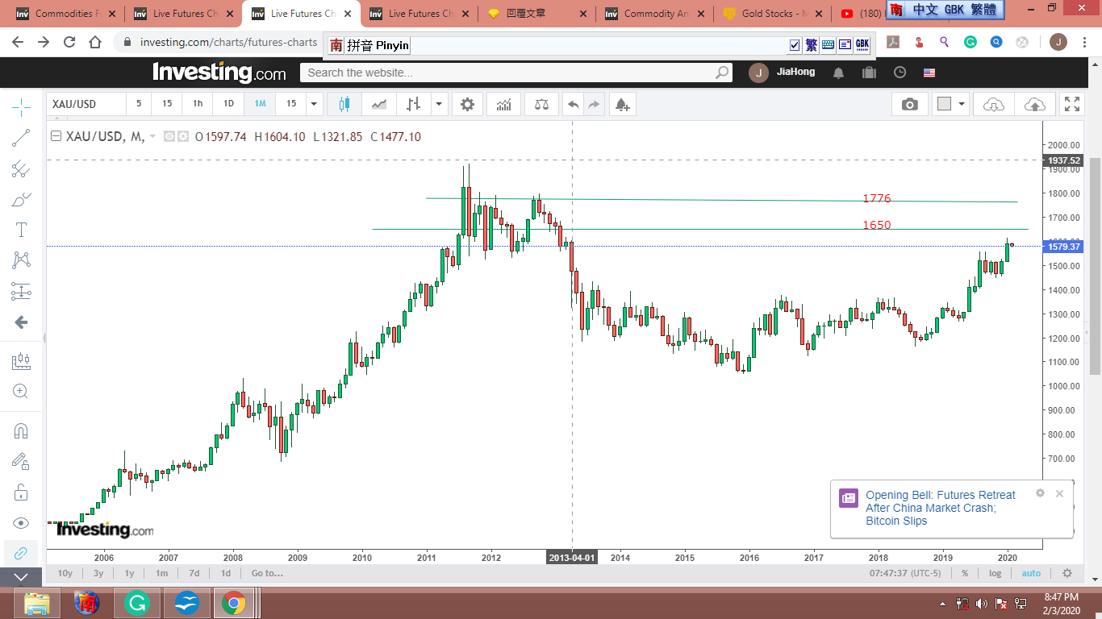Viewport: 1102px width, 619px height.
Task: Hide all drawings with the eye icon
Action: 22,523
